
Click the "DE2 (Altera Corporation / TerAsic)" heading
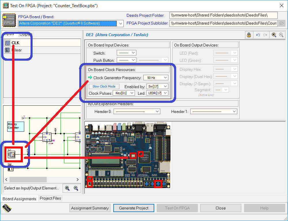click(x=117, y=35)
